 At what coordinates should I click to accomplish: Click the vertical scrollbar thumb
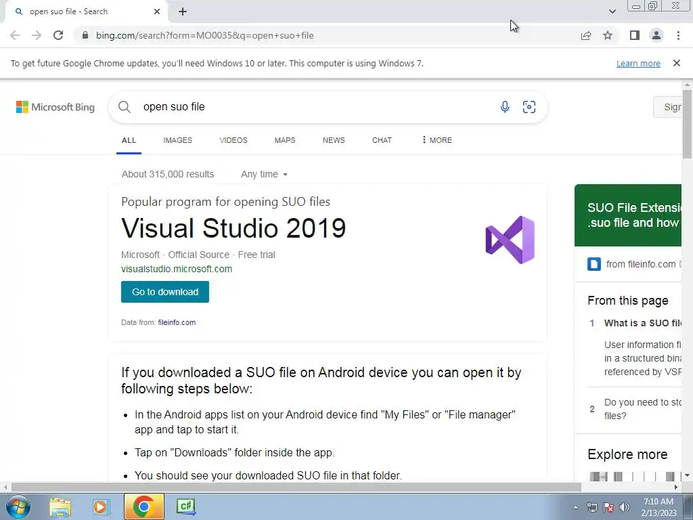click(687, 124)
